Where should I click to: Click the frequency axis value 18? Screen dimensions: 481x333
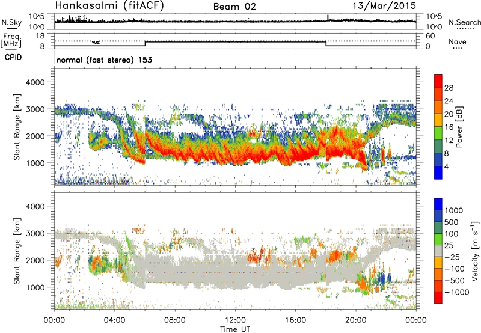click(40, 36)
